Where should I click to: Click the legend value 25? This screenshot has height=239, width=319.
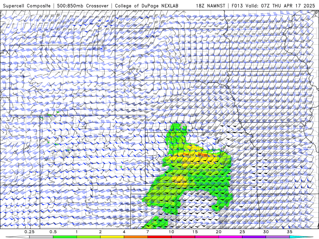[x=242, y=232]
